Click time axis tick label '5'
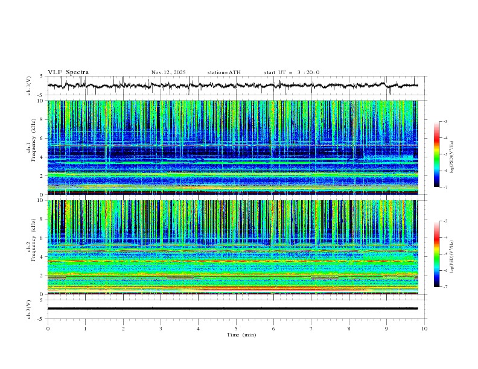 pyautogui.click(x=236, y=329)
